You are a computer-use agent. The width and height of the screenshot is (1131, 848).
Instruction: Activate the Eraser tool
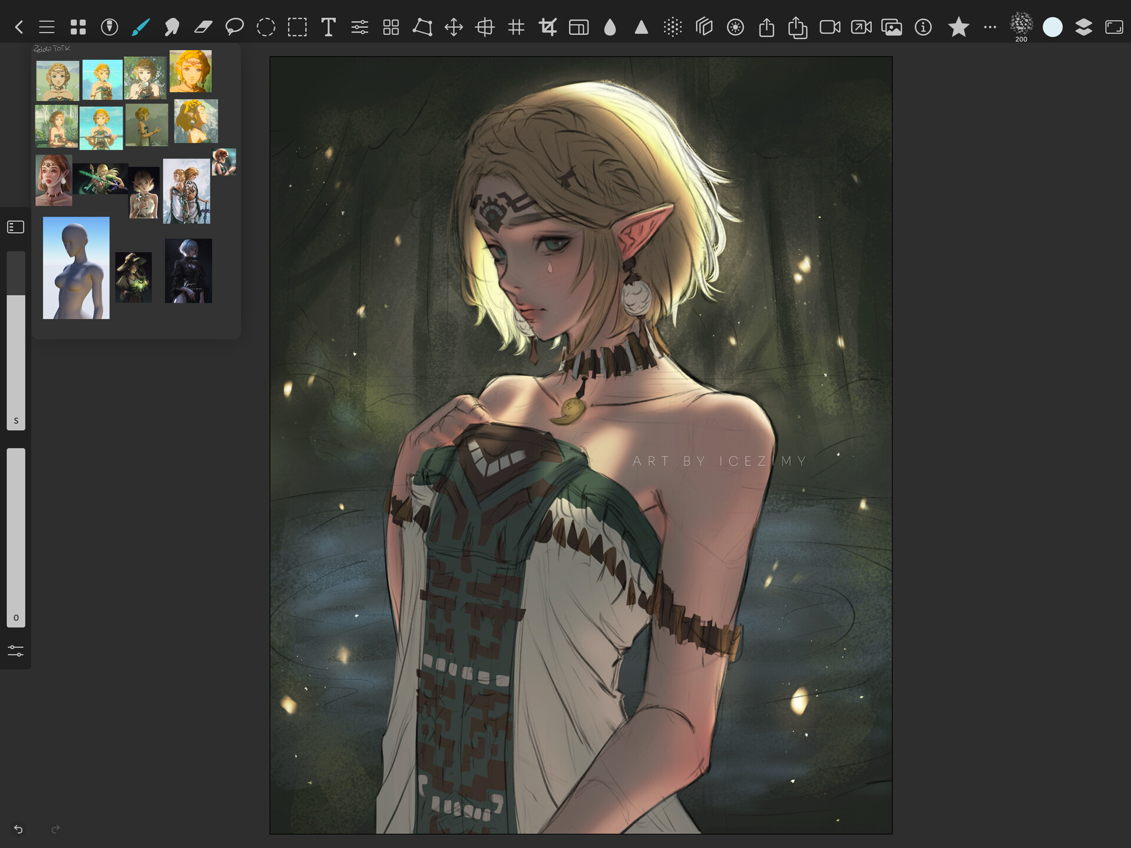pos(203,27)
